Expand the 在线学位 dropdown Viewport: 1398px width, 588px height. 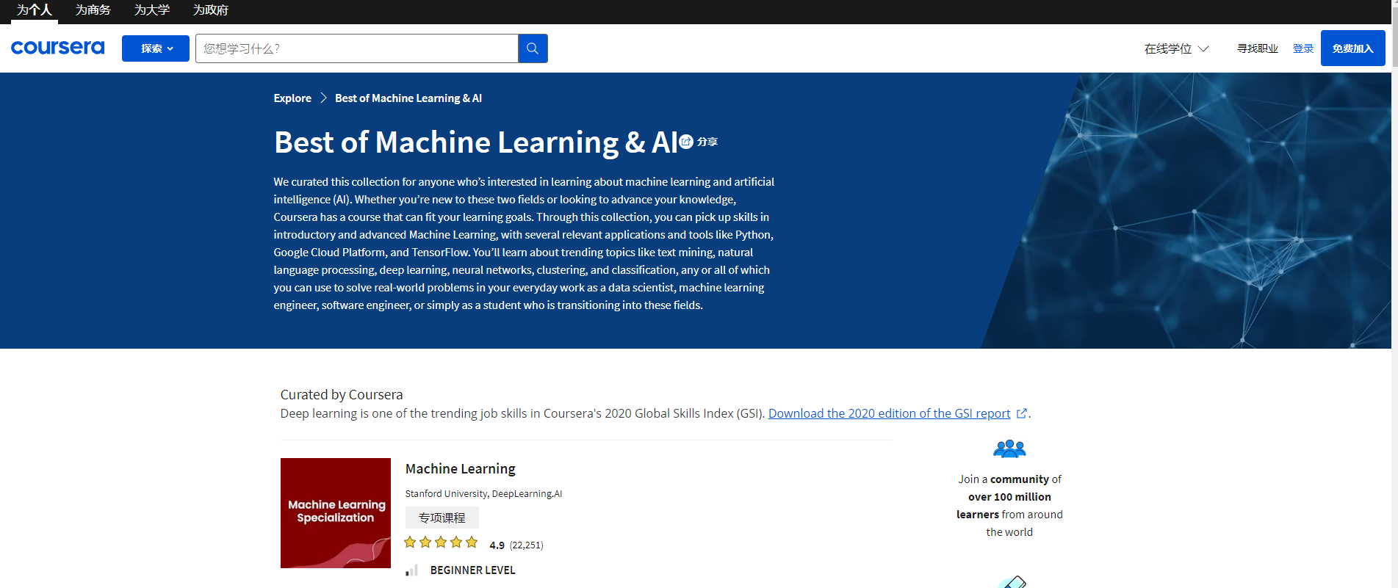[1176, 48]
